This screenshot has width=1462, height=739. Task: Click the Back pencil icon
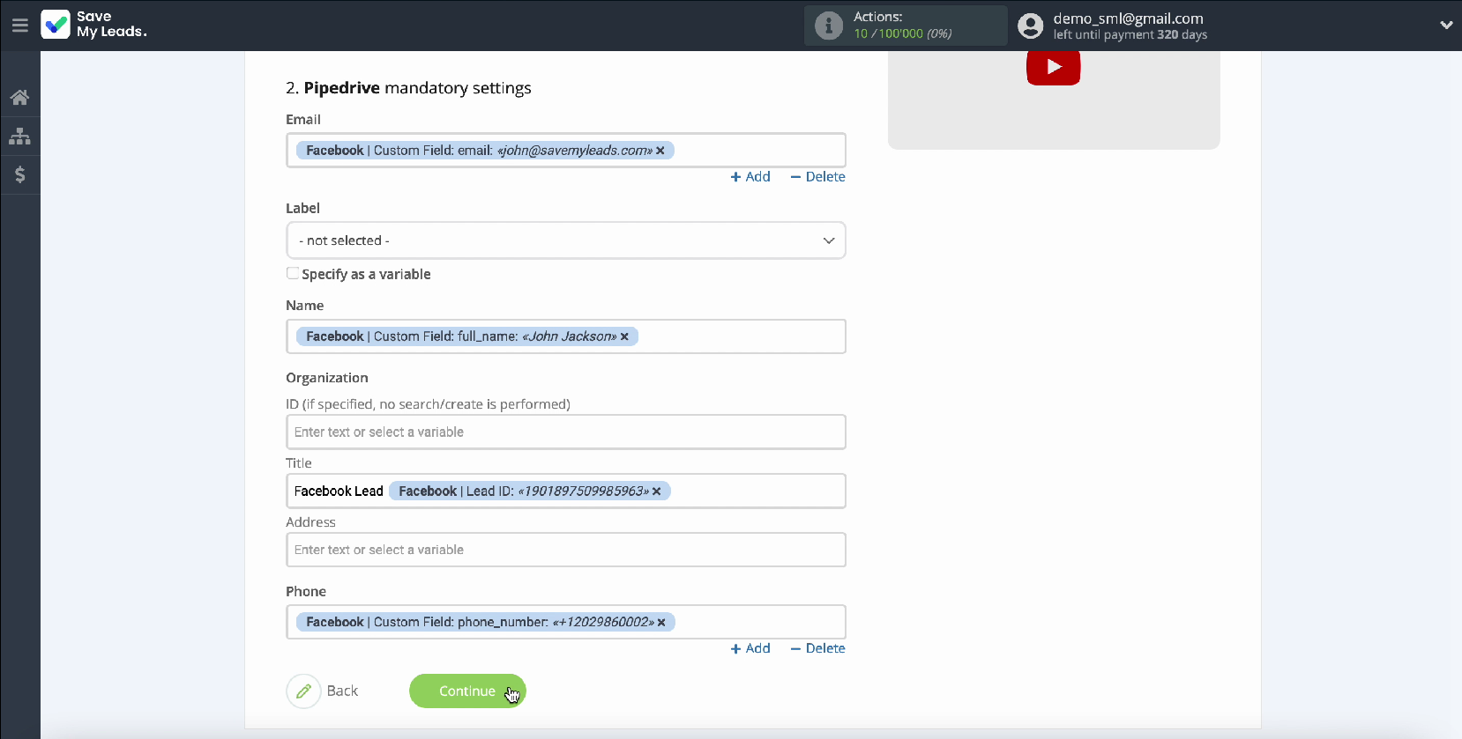pos(303,691)
